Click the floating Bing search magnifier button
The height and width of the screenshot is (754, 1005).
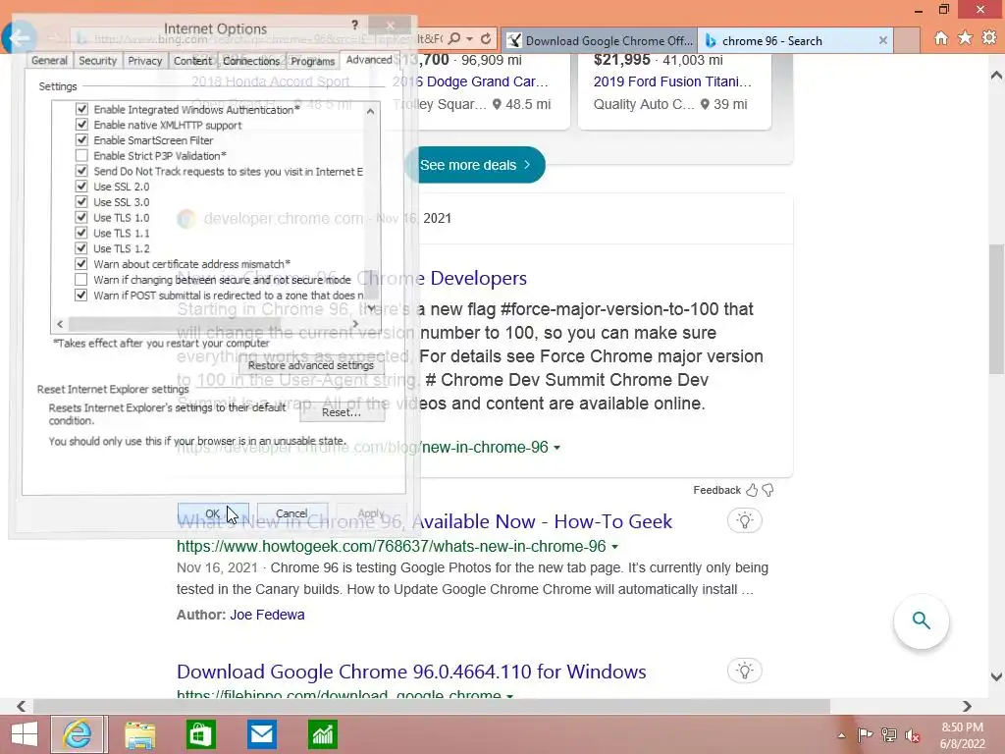click(921, 620)
